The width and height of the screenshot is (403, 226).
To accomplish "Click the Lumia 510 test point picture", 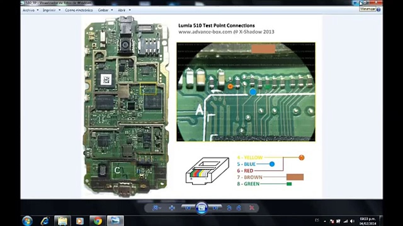I will [201, 106].
